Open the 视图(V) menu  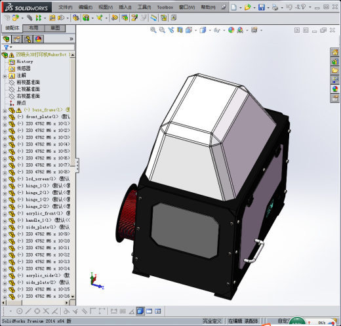pyautogui.click(x=106, y=7)
